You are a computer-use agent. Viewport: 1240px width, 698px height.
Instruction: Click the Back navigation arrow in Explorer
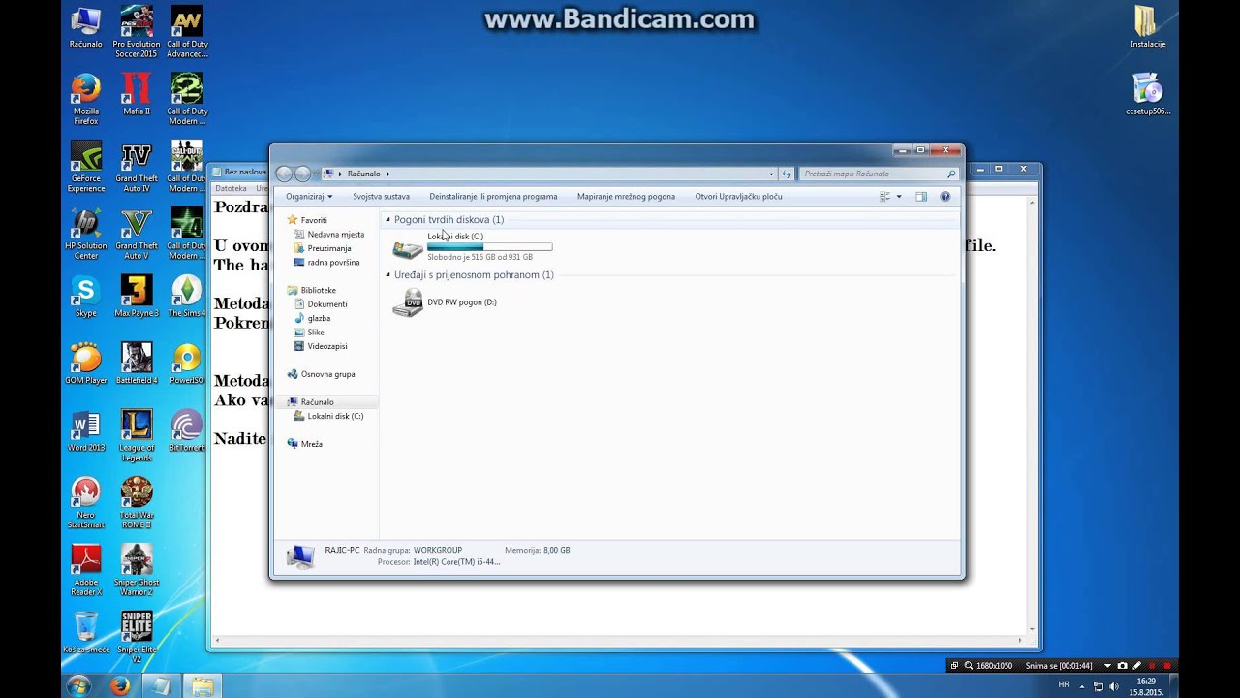284,174
